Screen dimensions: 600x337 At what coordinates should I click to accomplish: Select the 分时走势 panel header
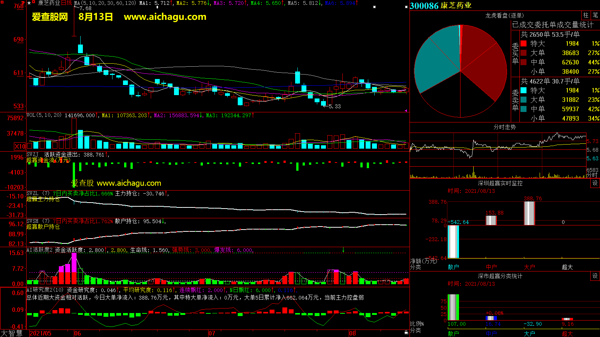(x=504, y=127)
